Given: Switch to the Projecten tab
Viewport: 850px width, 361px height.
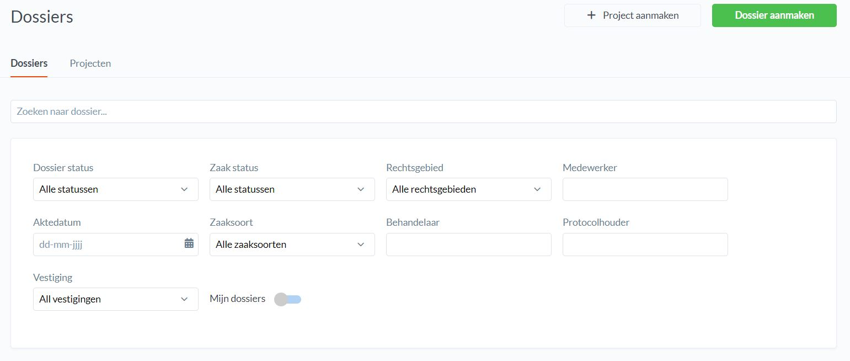Looking at the screenshot, I should pos(90,63).
